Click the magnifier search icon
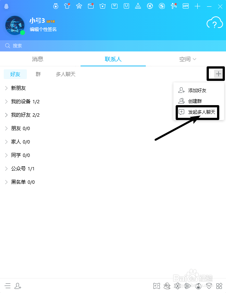The image size is (226, 293). (7, 45)
